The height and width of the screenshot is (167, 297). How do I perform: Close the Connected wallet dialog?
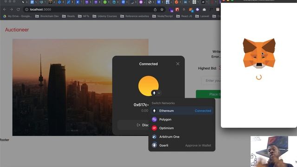click(178, 64)
